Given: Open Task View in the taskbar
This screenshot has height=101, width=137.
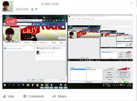Looking at the screenshot, I should coord(14,85).
